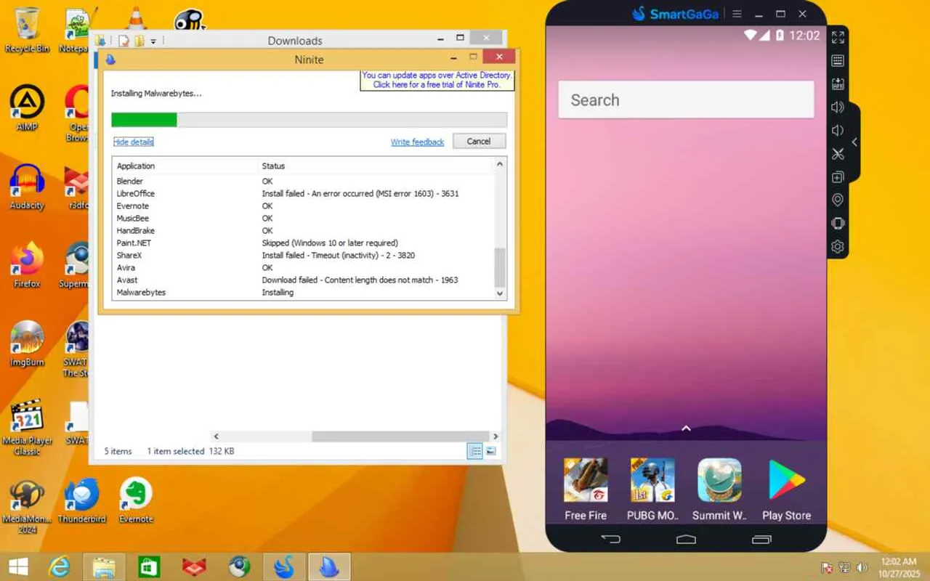Open the PUBG Mobile app
The image size is (930, 581).
click(x=652, y=489)
